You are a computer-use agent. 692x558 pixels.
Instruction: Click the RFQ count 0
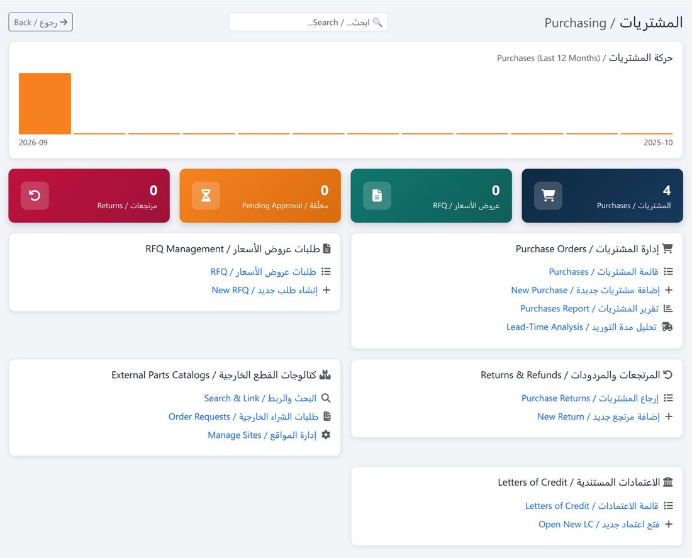[x=496, y=190]
